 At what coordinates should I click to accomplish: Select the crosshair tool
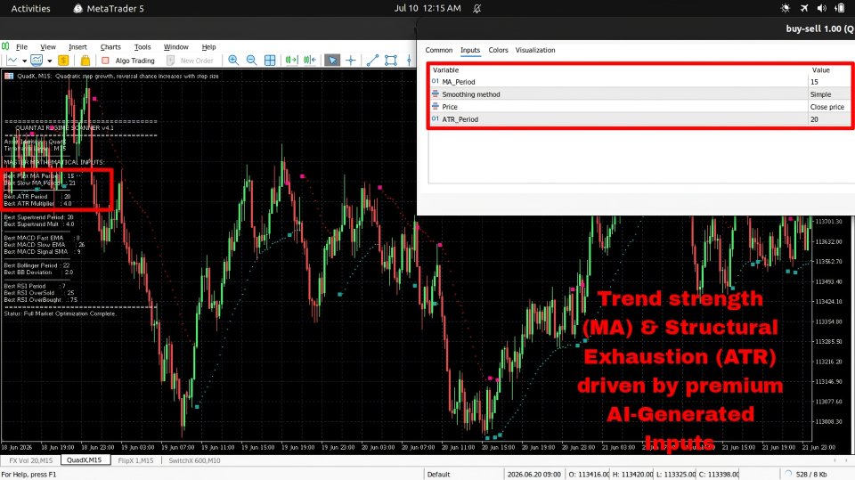point(351,60)
